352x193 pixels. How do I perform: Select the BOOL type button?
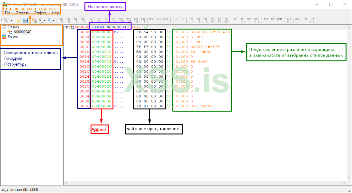(151, 19)
